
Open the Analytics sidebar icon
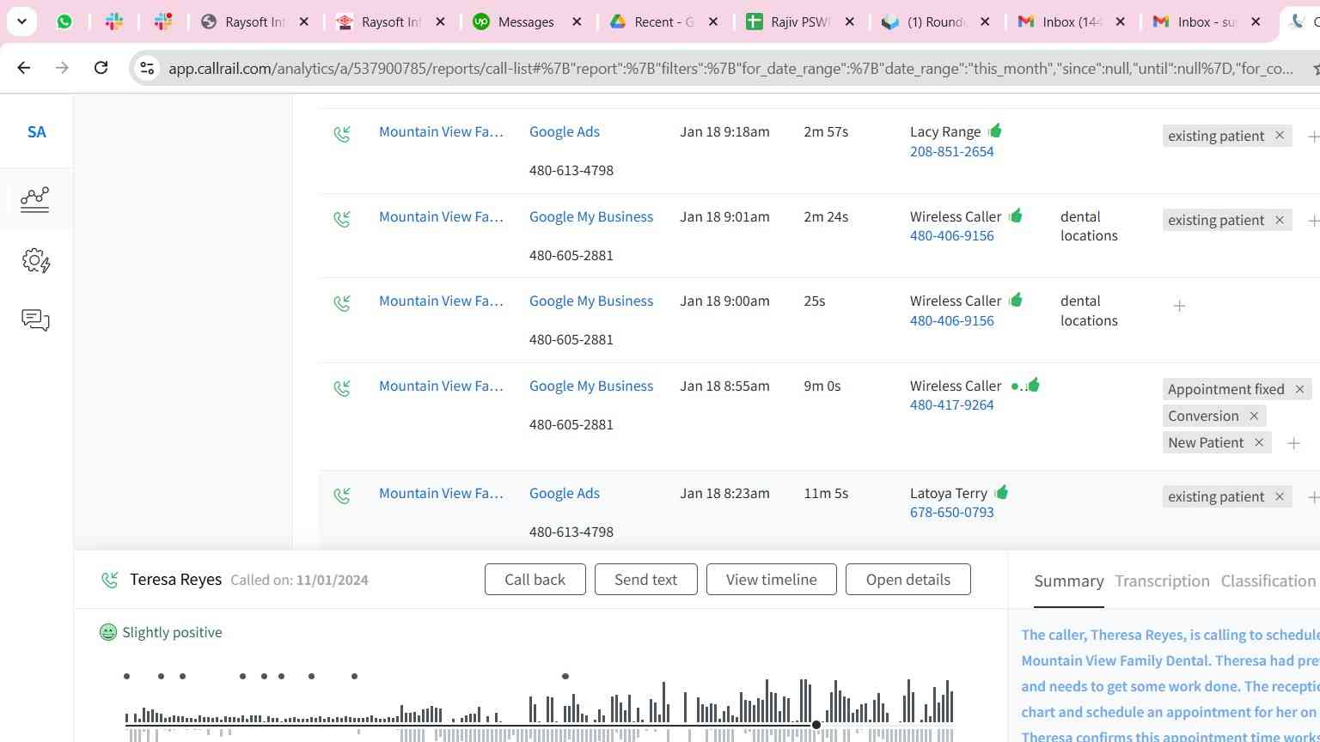pos(35,199)
